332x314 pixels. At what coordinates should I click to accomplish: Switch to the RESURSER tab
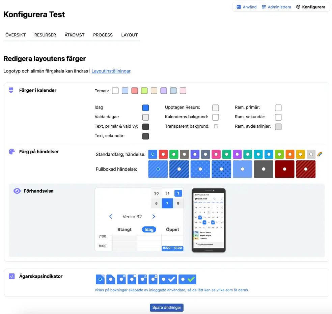[x=45, y=35]
